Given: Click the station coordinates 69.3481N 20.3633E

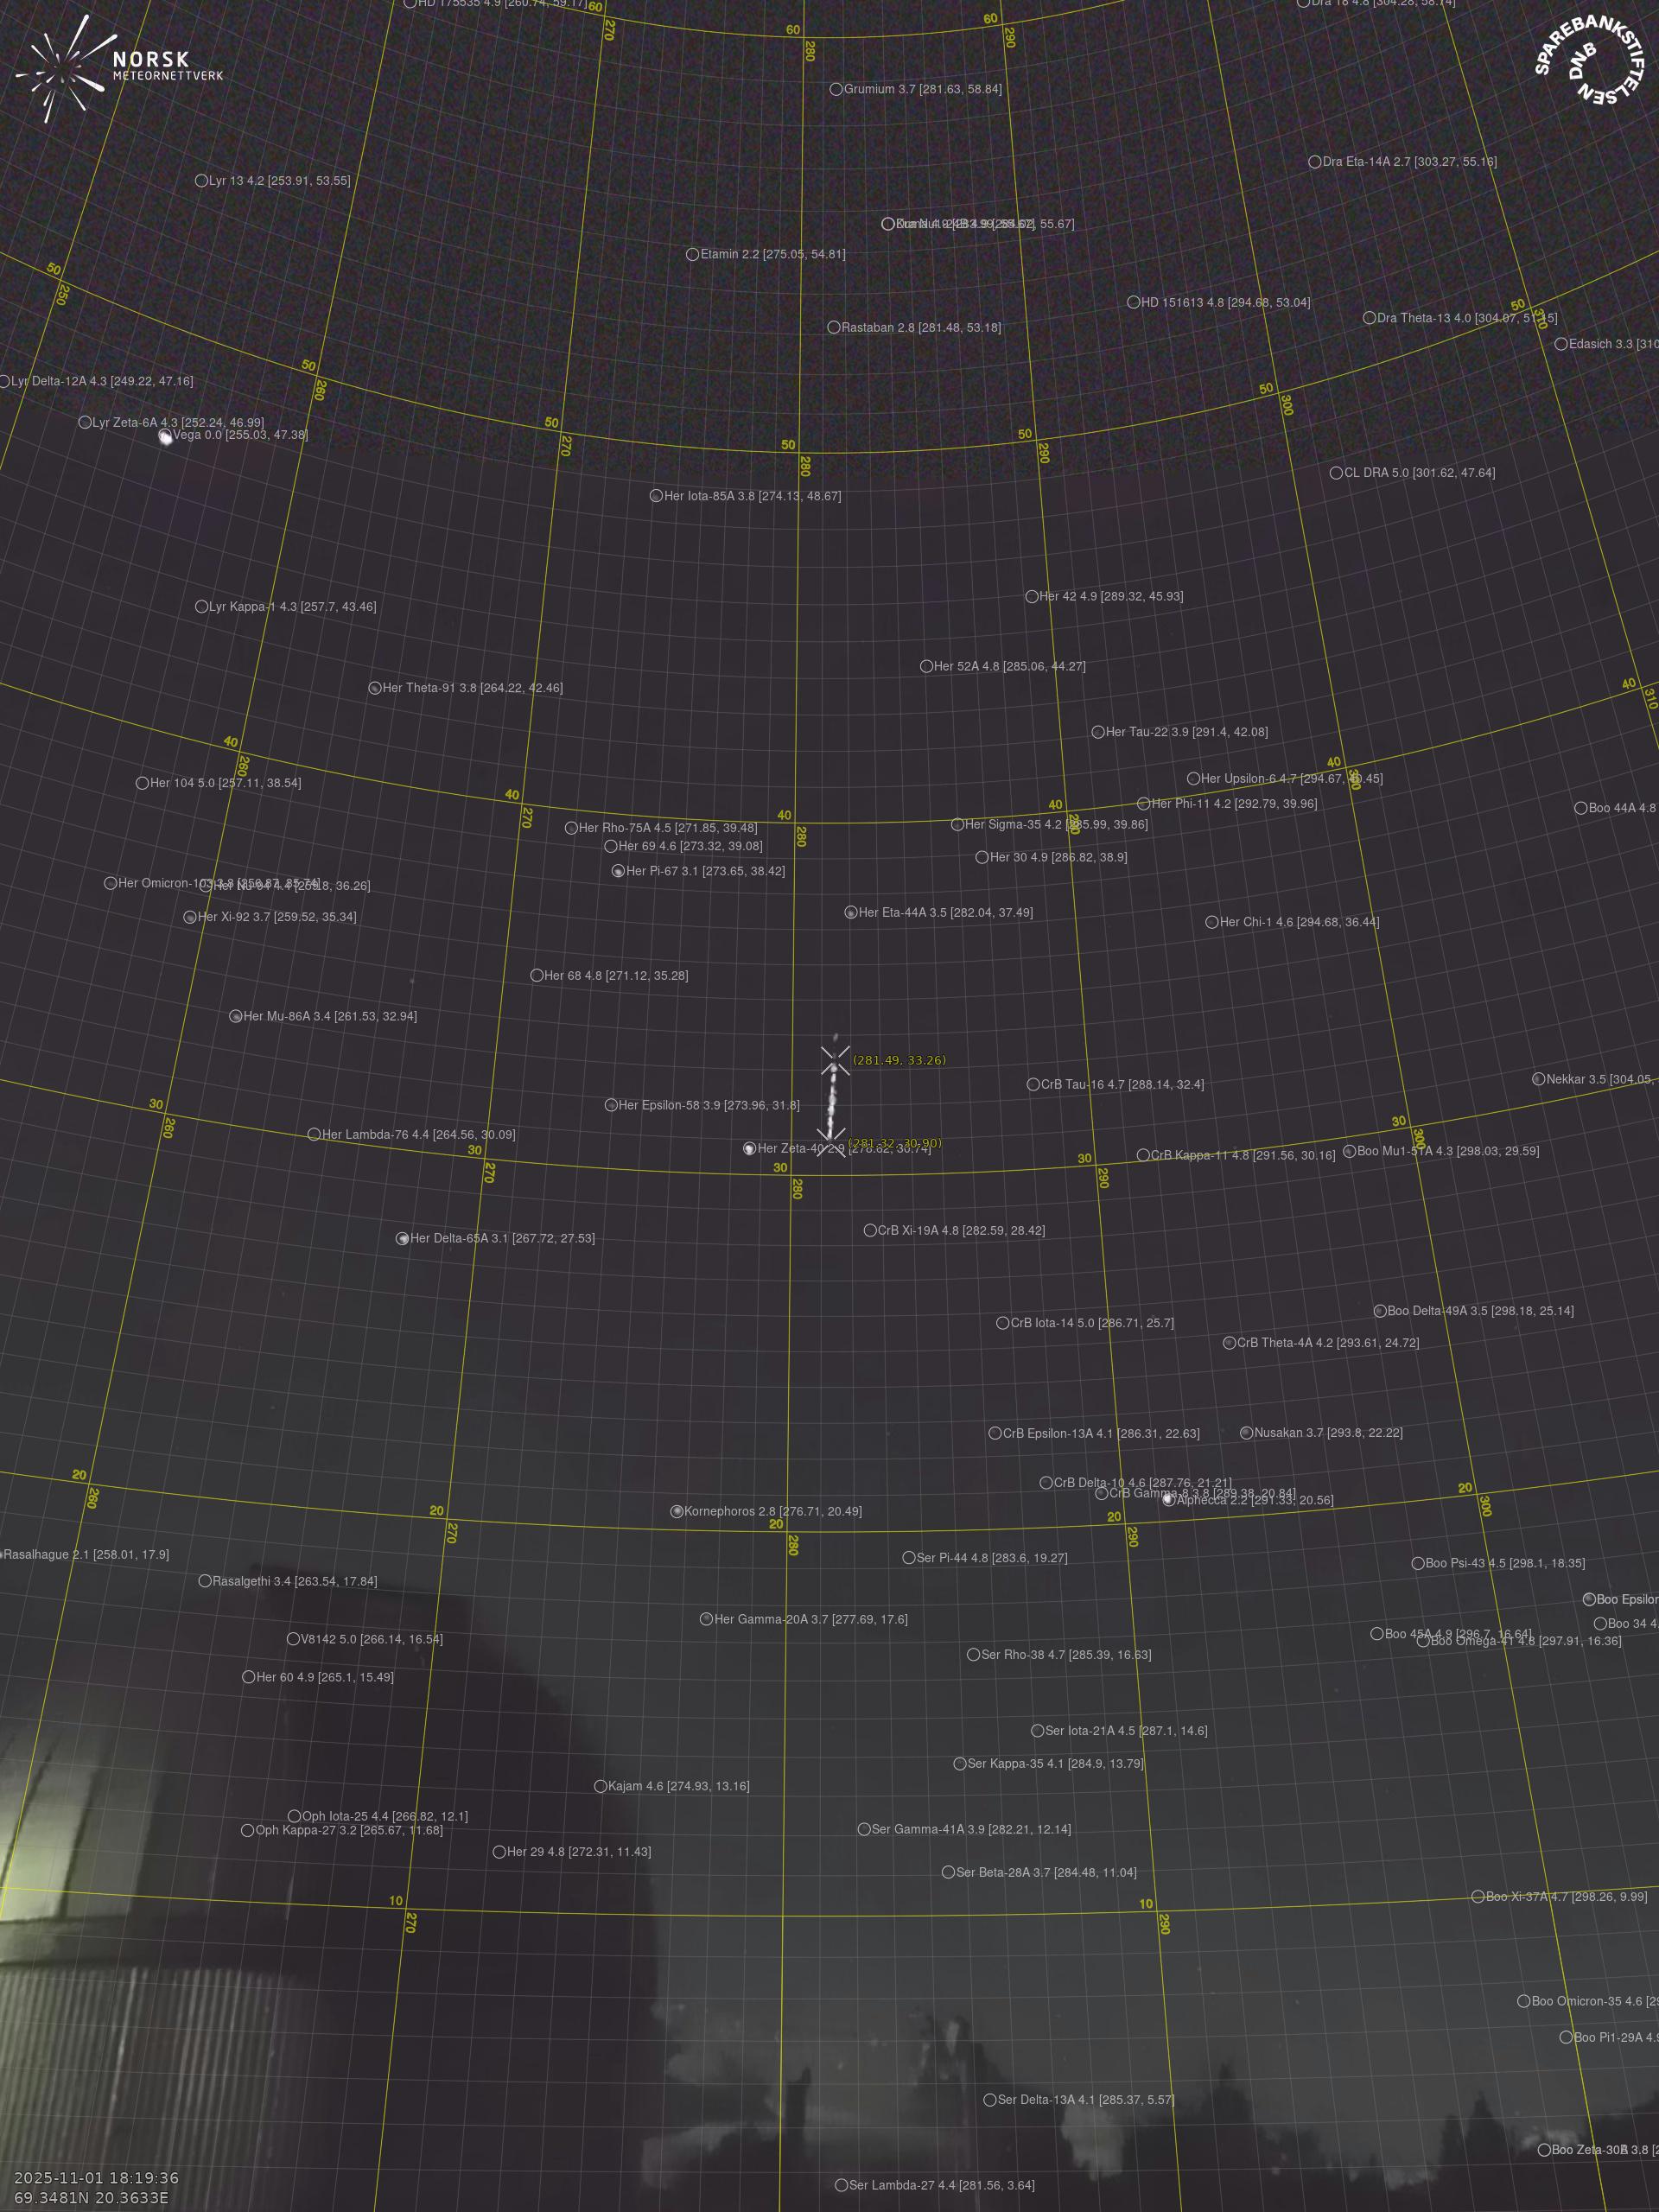Looking at the screenshot, I should [x=91, y=2197].
